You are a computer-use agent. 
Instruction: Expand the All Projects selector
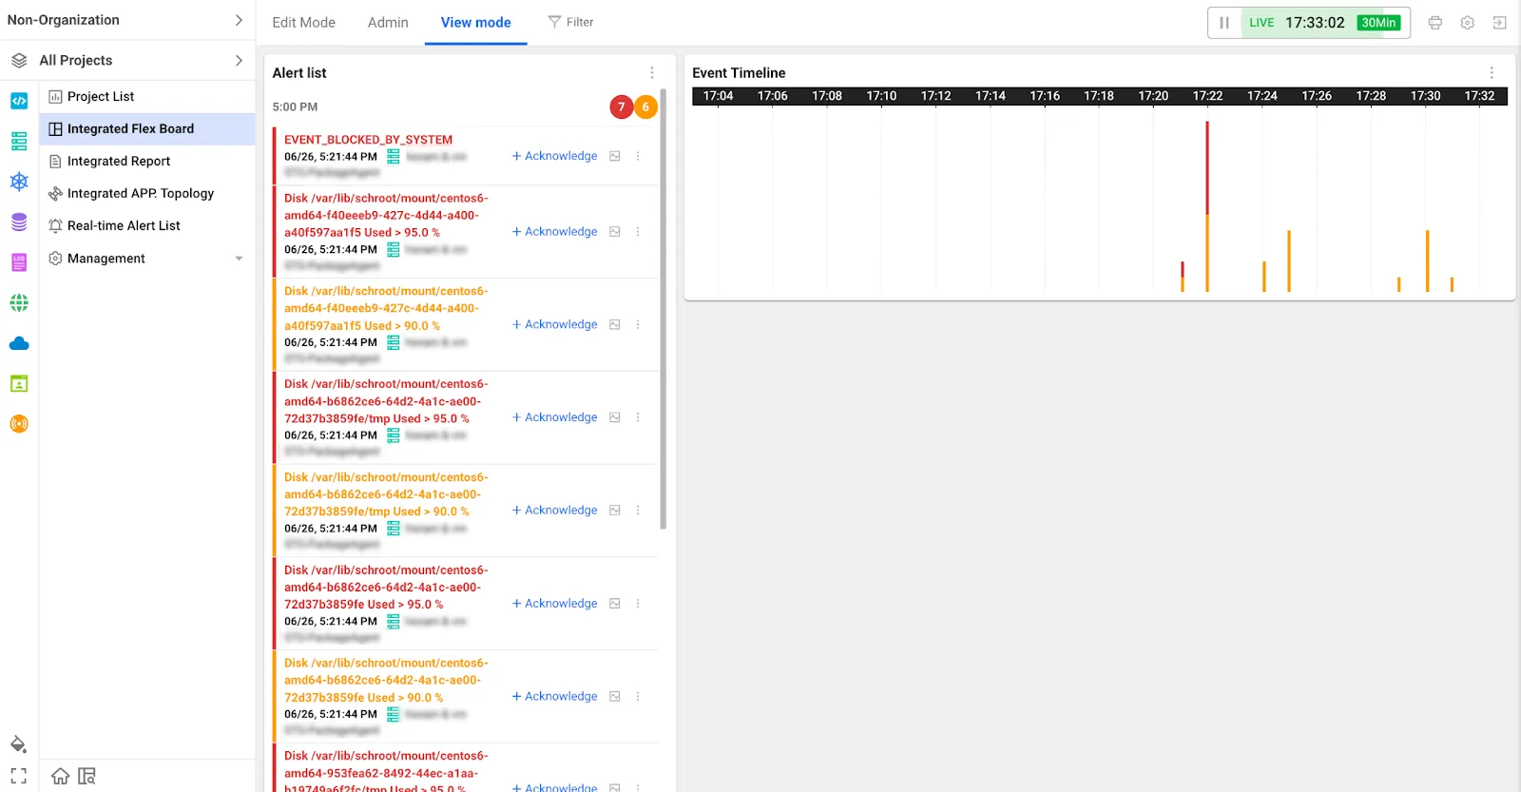point(127,60)
